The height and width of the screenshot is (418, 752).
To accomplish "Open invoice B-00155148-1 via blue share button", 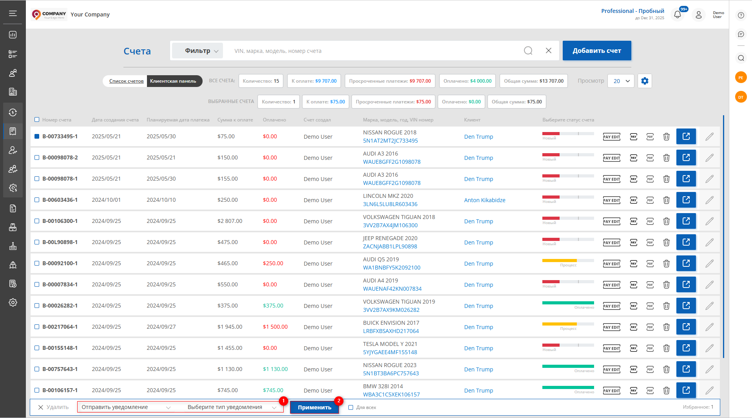I will pos(686,348).
